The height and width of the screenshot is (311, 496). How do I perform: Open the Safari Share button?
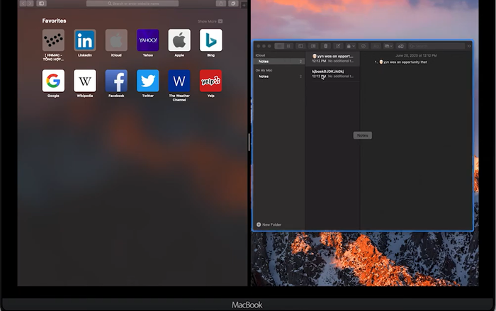tap(221, 4)
